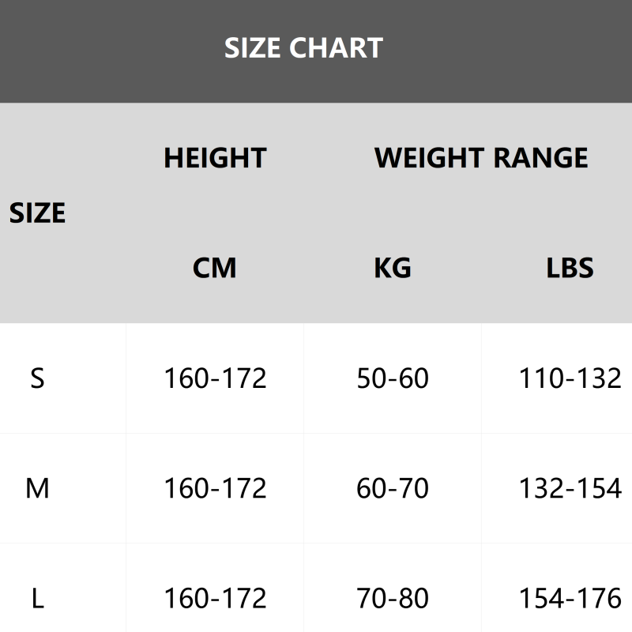Select the 132-154 LBS weight cell
632x632 pixels.
570,488
